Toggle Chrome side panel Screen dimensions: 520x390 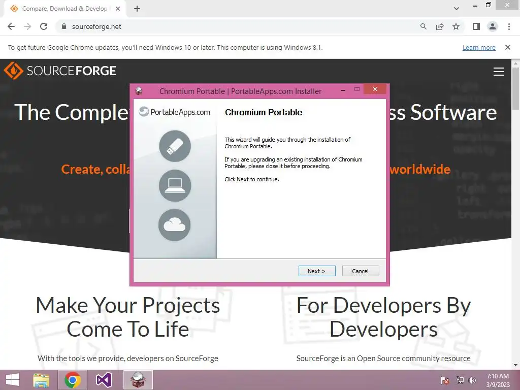coord(476,26)
